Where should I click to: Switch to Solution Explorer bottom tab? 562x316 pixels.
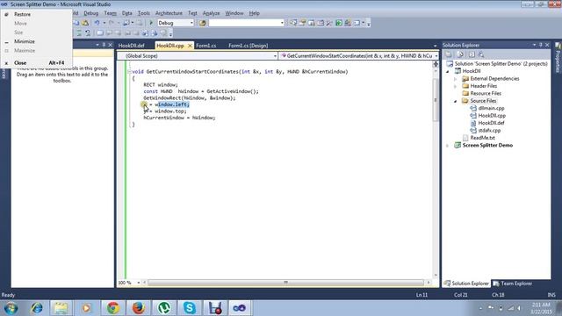click(x=466, y=284)
